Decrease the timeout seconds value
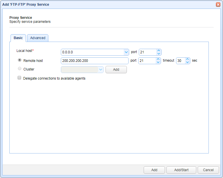This screenshot has width=223, height=178. [x=188, y=62]
